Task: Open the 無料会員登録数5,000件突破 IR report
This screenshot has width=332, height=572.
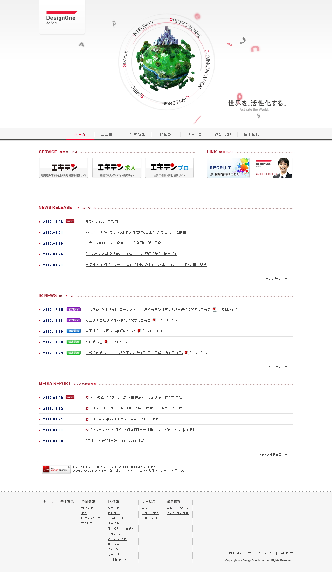Action: point(148,309)
